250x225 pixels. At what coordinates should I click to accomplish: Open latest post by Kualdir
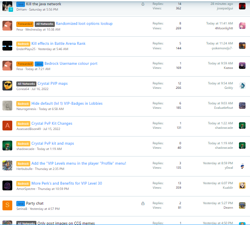point(218,183)
